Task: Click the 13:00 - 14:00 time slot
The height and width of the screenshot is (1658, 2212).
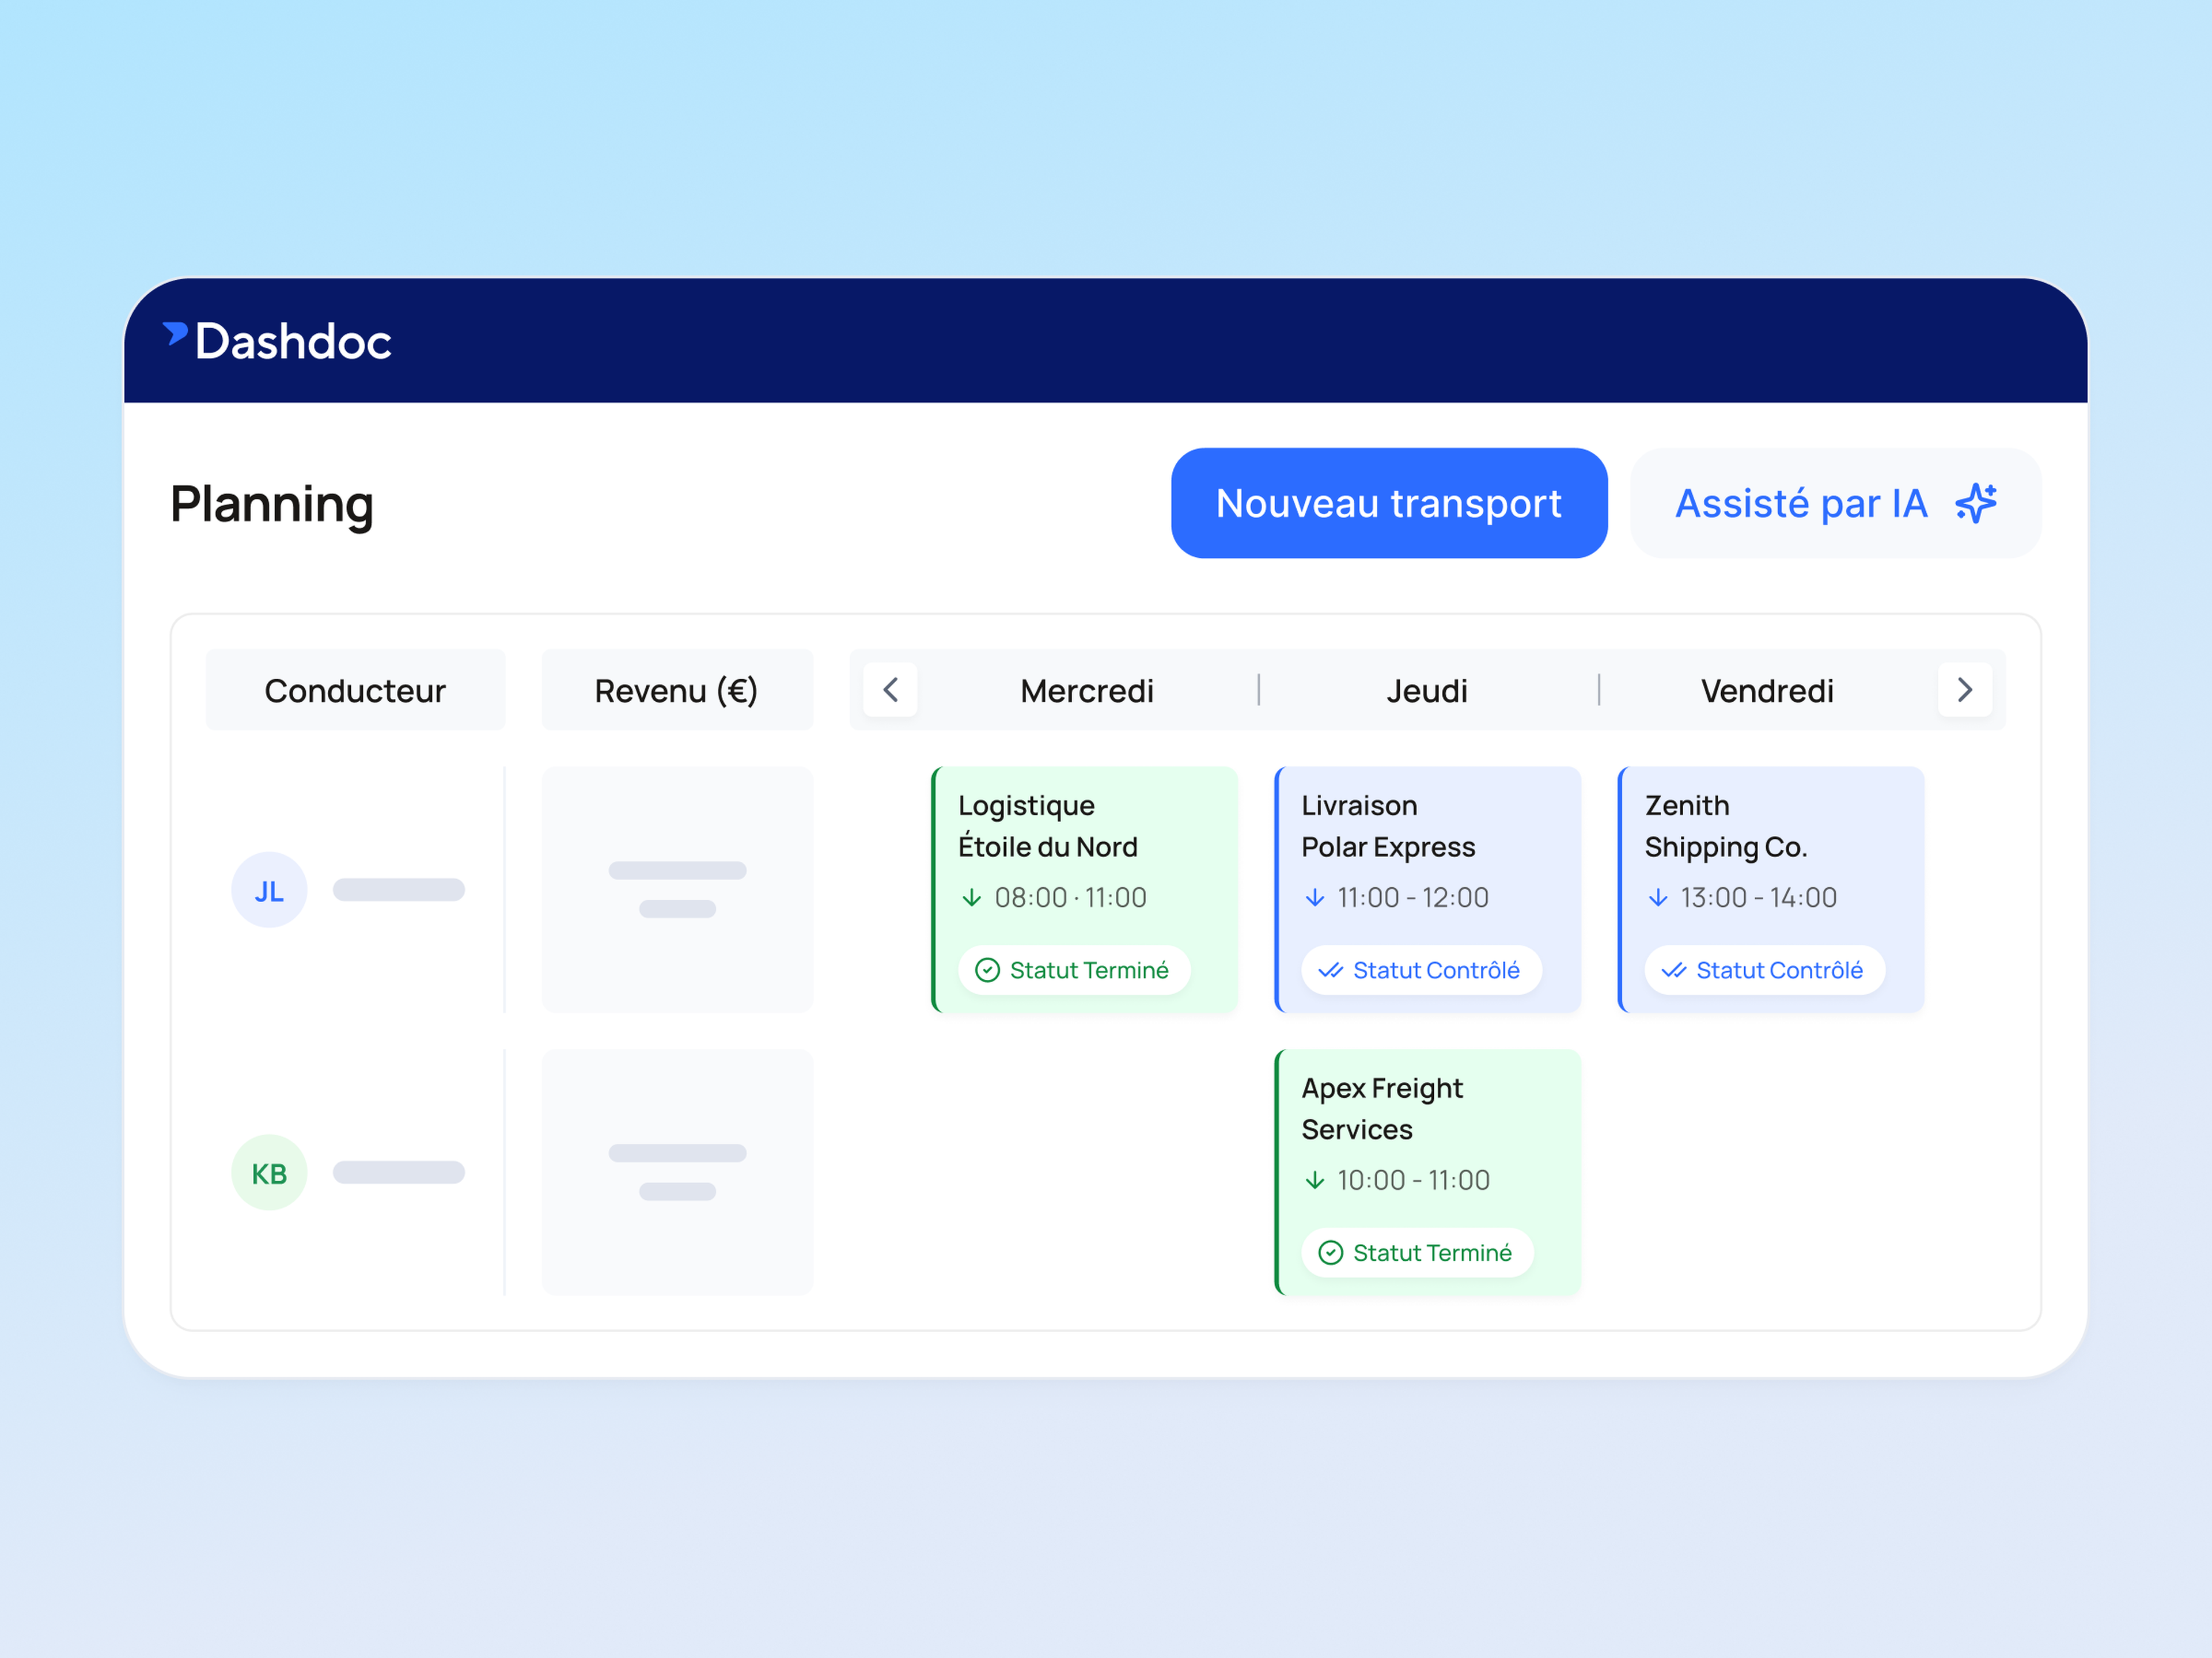Action: (x=1759, y=898)
